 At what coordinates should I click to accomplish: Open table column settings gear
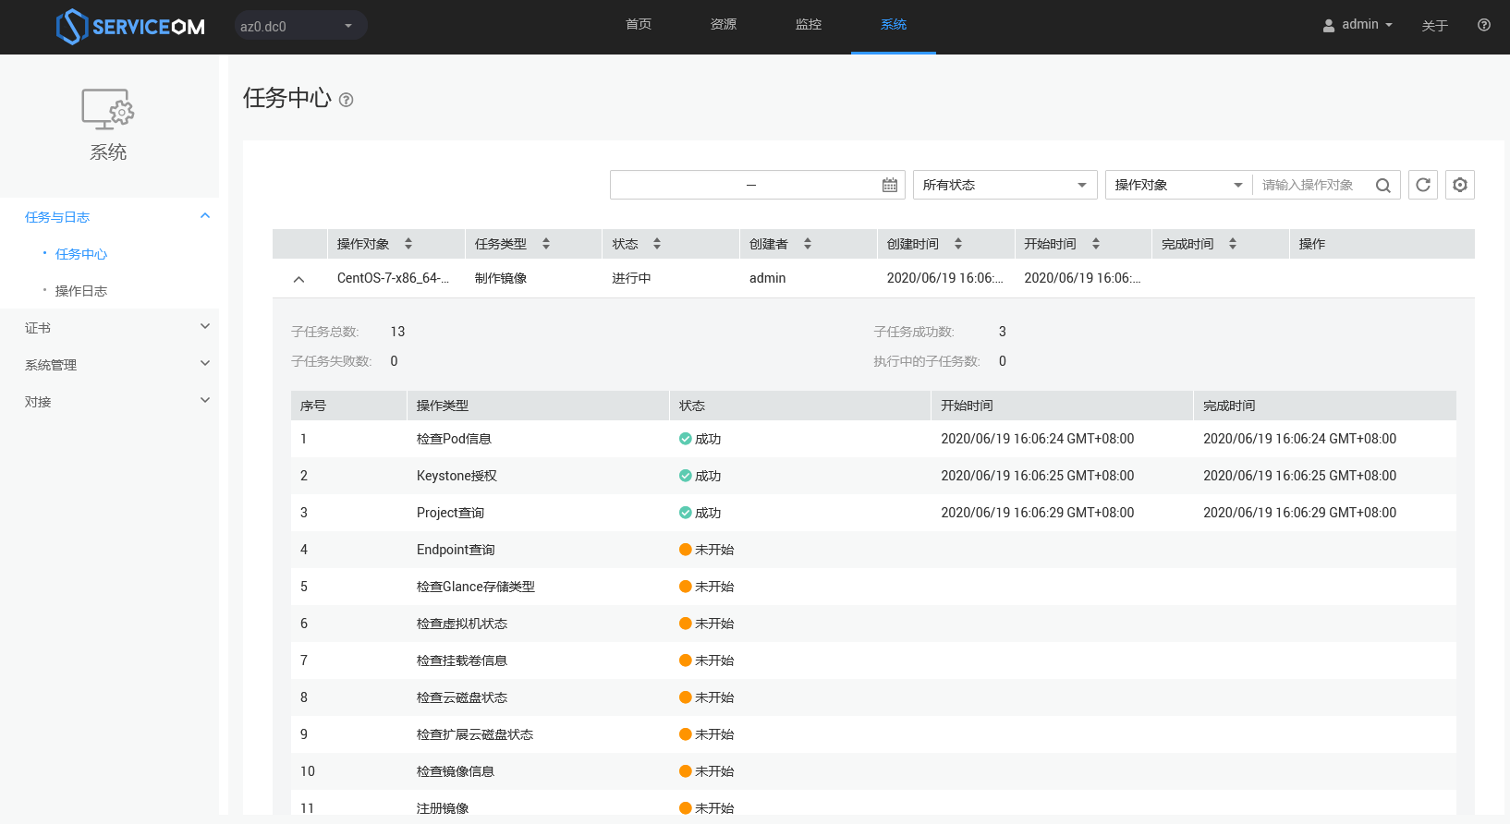(x=1460, y=185)
